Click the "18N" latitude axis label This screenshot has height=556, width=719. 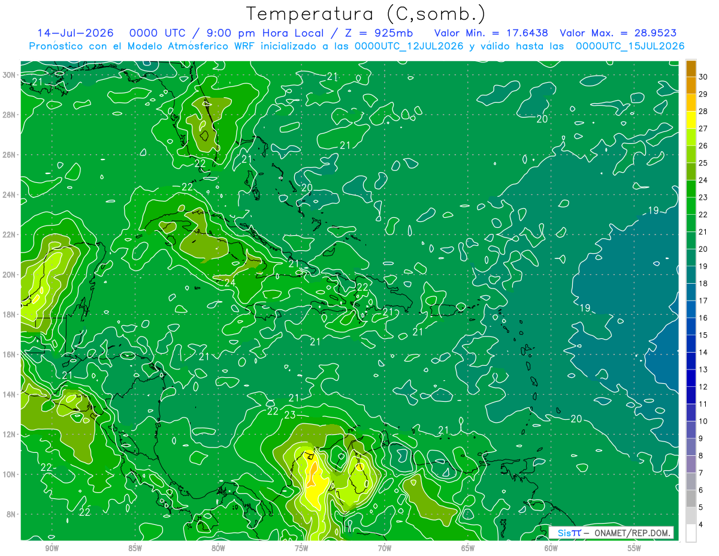click(10, 314)
